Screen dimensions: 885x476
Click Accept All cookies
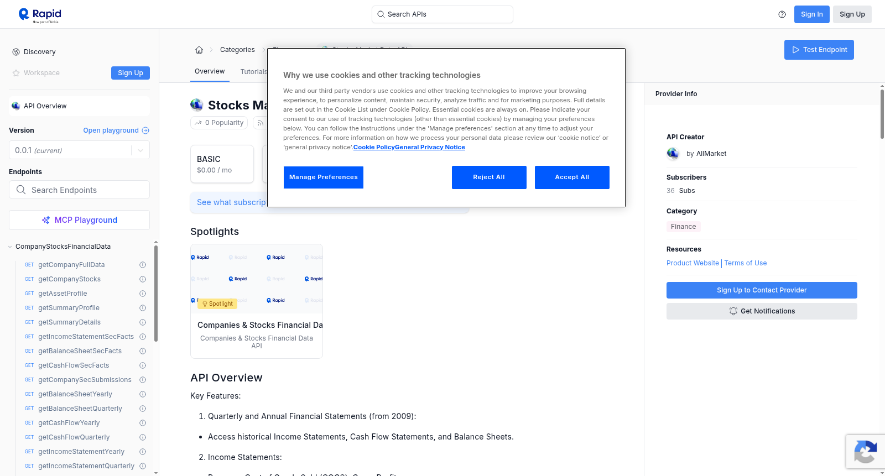pos(572,177)
